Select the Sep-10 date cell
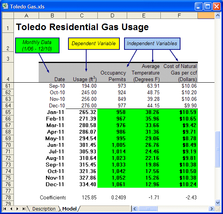 52,86
